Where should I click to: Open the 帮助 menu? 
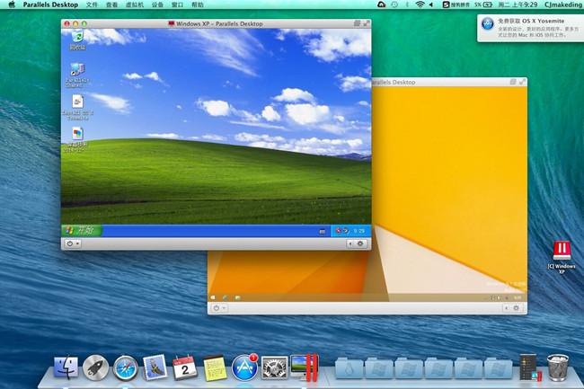[x=198, y=4]
